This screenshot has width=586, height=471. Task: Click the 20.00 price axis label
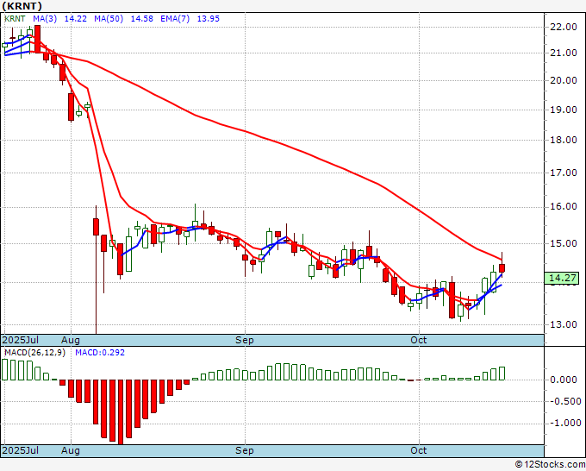[x=564, y=80]
